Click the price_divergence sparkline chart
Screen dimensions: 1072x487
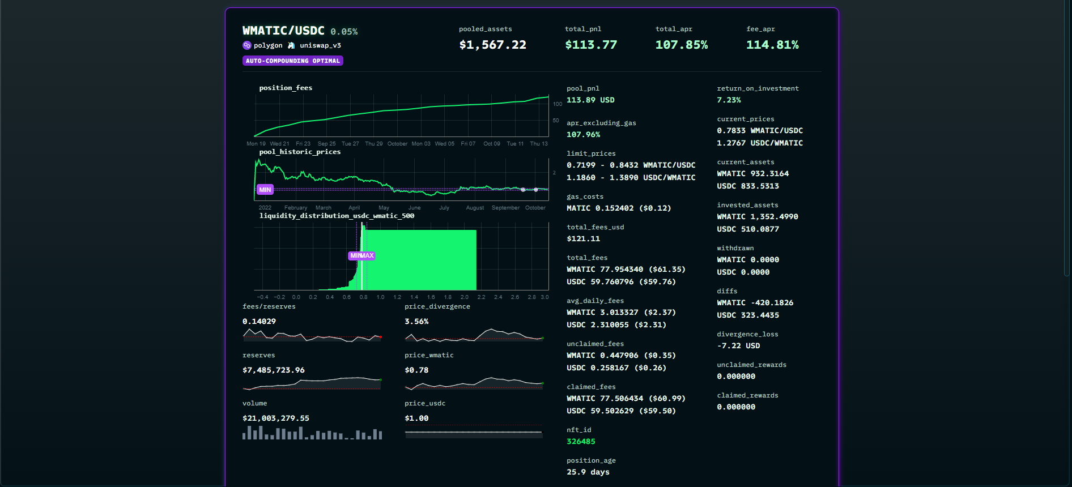pyautogui.click(x=474, y=335)
